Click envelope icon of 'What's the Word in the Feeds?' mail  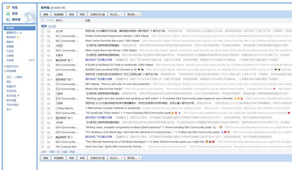coord(49,89)
